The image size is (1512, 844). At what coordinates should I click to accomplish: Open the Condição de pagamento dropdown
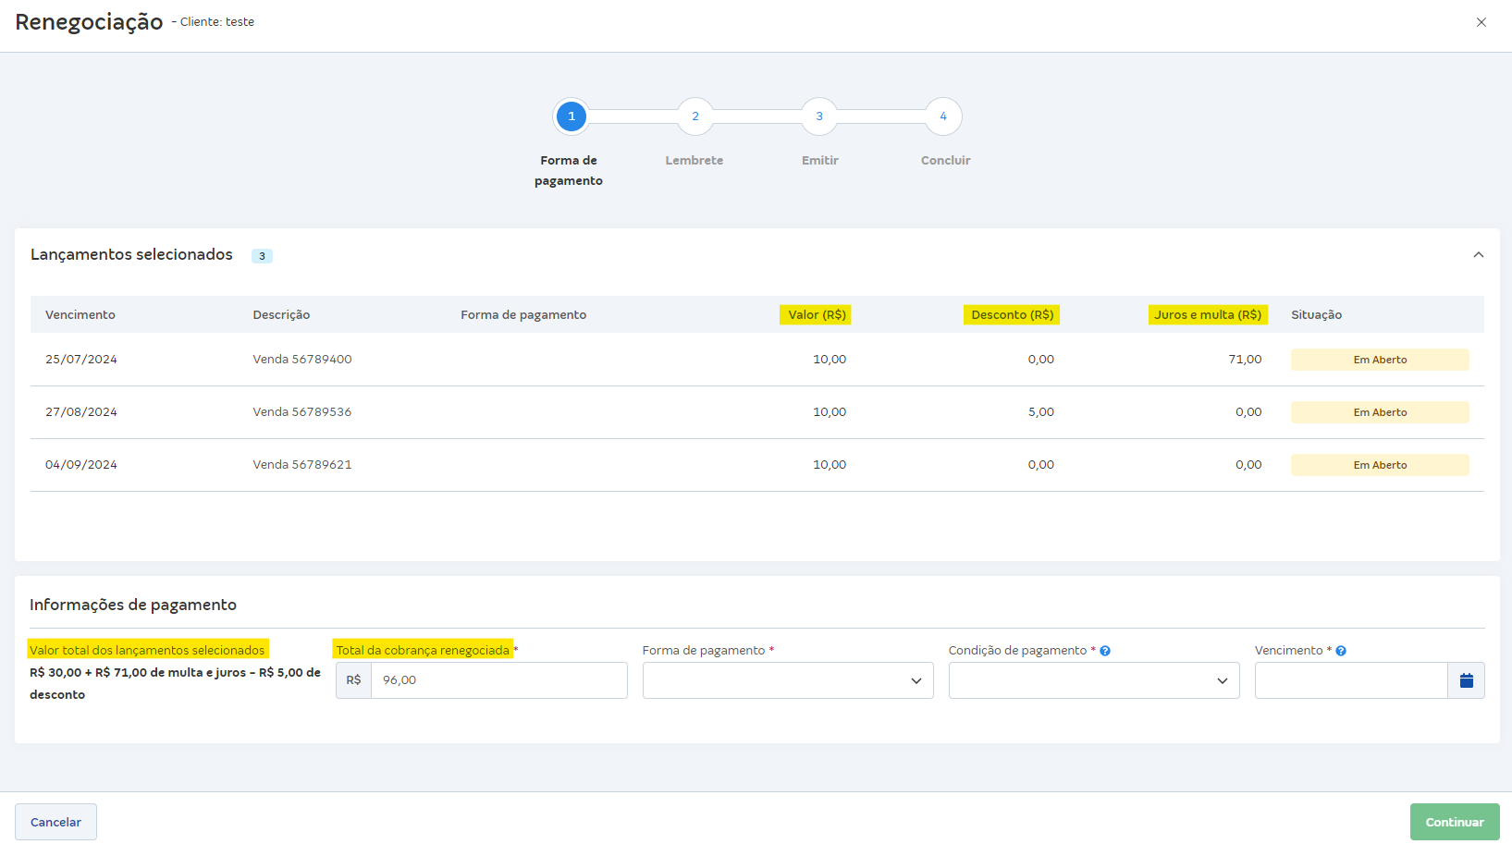tap(1093, 680)
